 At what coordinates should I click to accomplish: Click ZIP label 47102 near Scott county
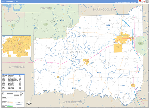[143, 98]
